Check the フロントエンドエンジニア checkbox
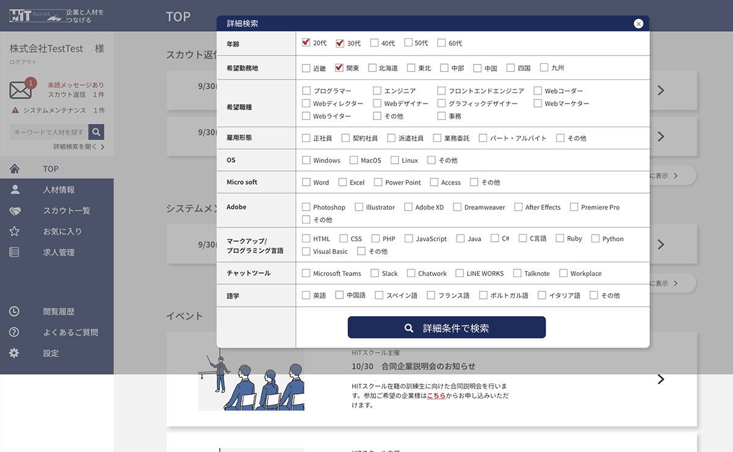 tap(442, 91)
